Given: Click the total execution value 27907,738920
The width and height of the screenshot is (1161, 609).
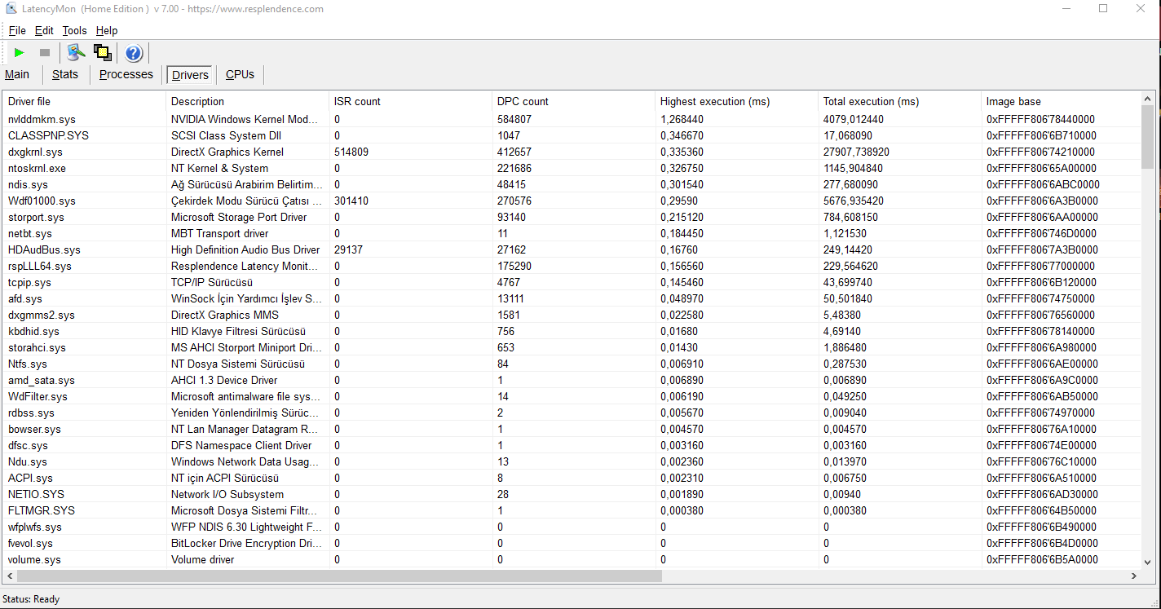Looking at the screenshot, I should (856, 152).
